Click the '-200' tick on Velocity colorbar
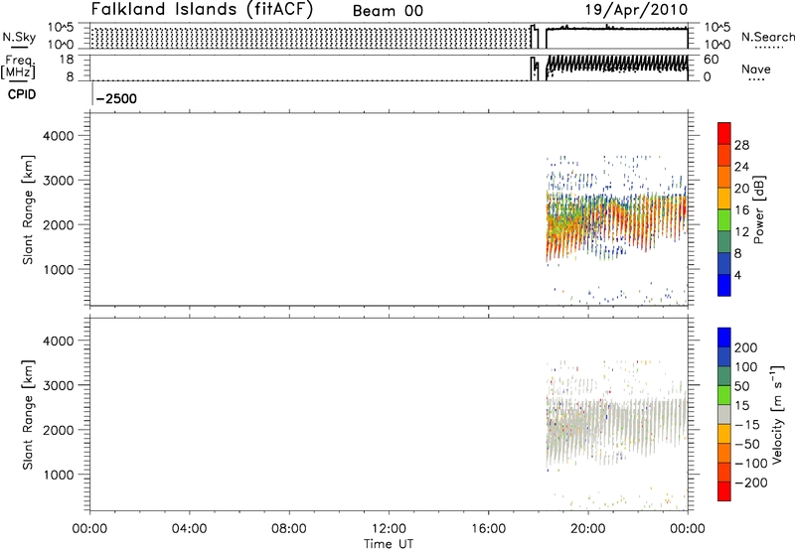795x550 pixels. pos(750,482)
